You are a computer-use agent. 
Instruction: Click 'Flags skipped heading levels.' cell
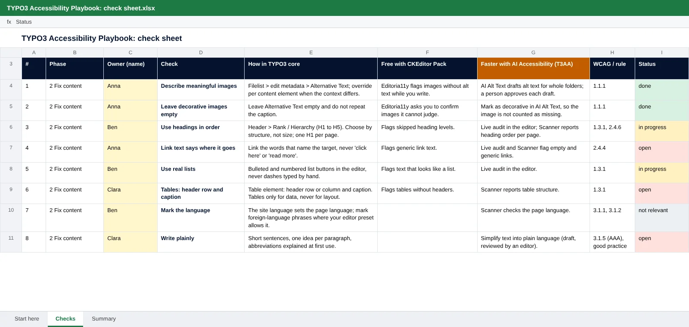pos(427,131)
